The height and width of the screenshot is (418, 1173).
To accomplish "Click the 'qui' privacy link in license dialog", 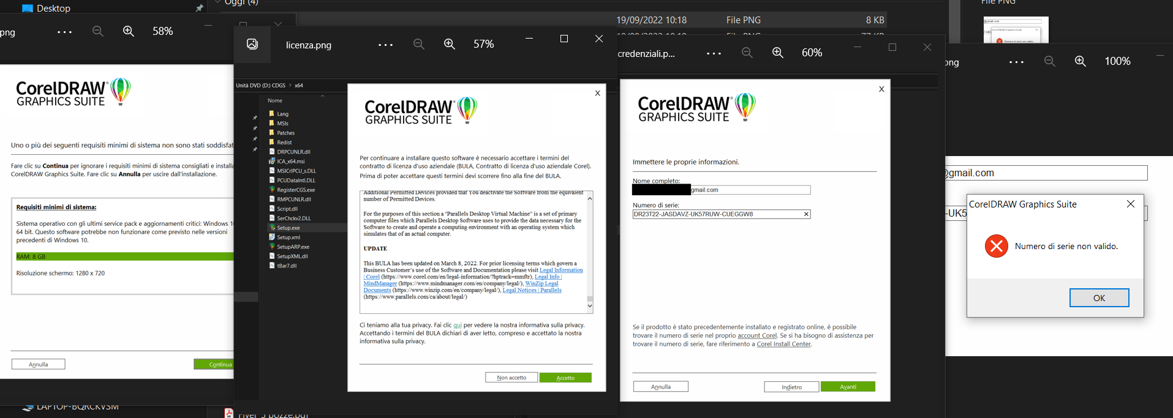I will pyautogui.click(x=458, y=326).
